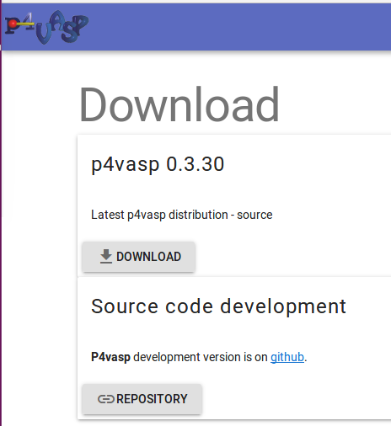Click the chain link icon beside REPOSITORY
Screen dimensions: 391x426
pos(106,399)
